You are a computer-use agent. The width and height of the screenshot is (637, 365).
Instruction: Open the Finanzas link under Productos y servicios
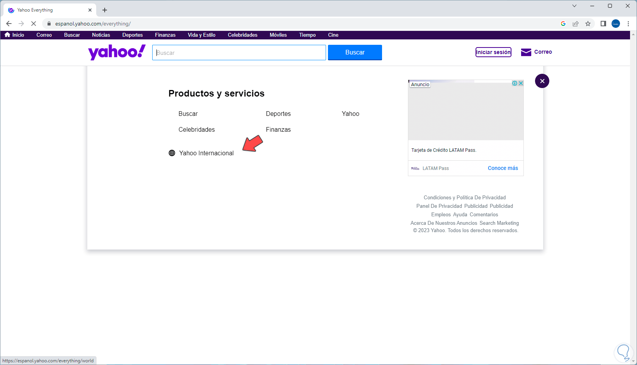278,129
